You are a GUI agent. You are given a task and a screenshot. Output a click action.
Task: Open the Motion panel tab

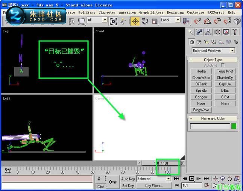[217, 32]
